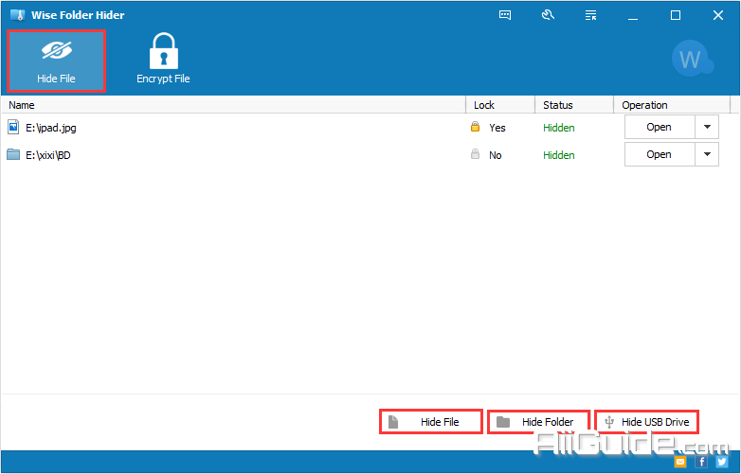
Task: Click the Wise Folder Hider app icon
Action: tap(17, 15)
